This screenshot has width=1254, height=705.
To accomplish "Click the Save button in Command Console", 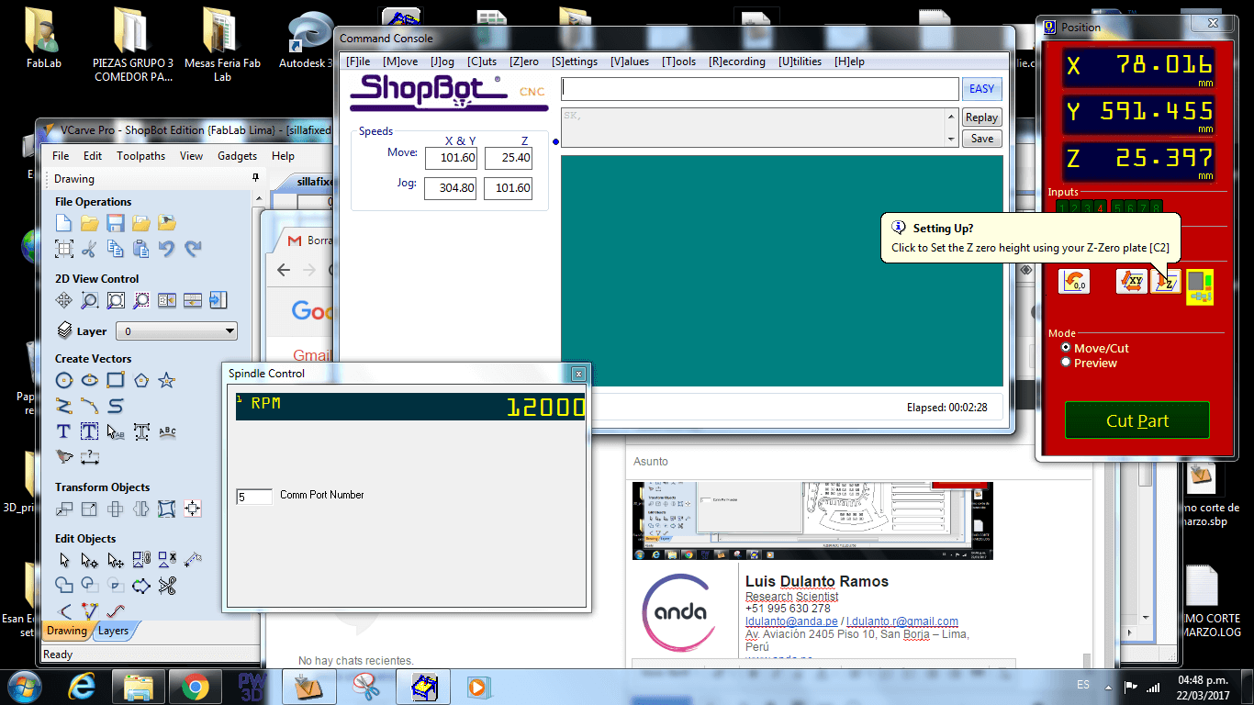I will [x=981, y=139].
